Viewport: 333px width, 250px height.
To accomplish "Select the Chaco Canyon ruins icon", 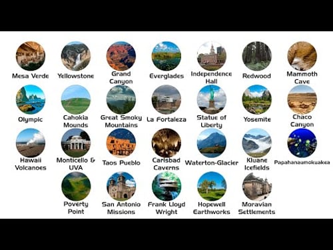I will tap(302, 99).
